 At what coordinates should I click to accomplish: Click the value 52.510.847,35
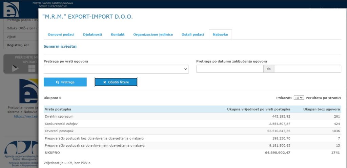click(x=279, y=131)
